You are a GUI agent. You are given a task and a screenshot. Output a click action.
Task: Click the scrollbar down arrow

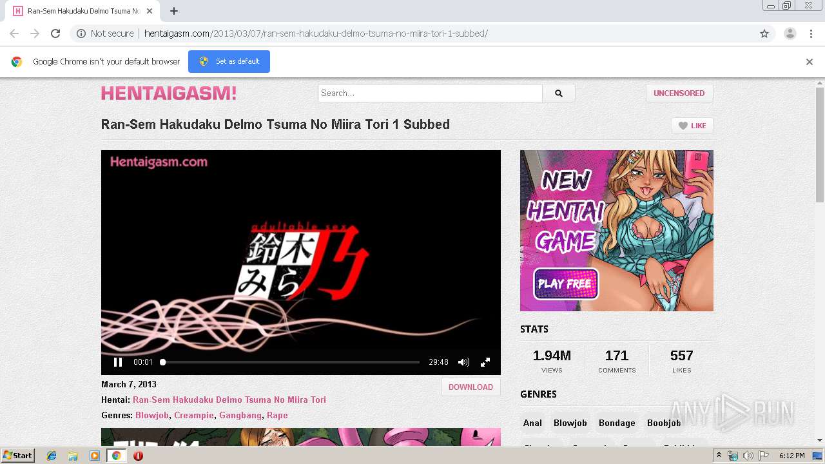pos(820,440)
